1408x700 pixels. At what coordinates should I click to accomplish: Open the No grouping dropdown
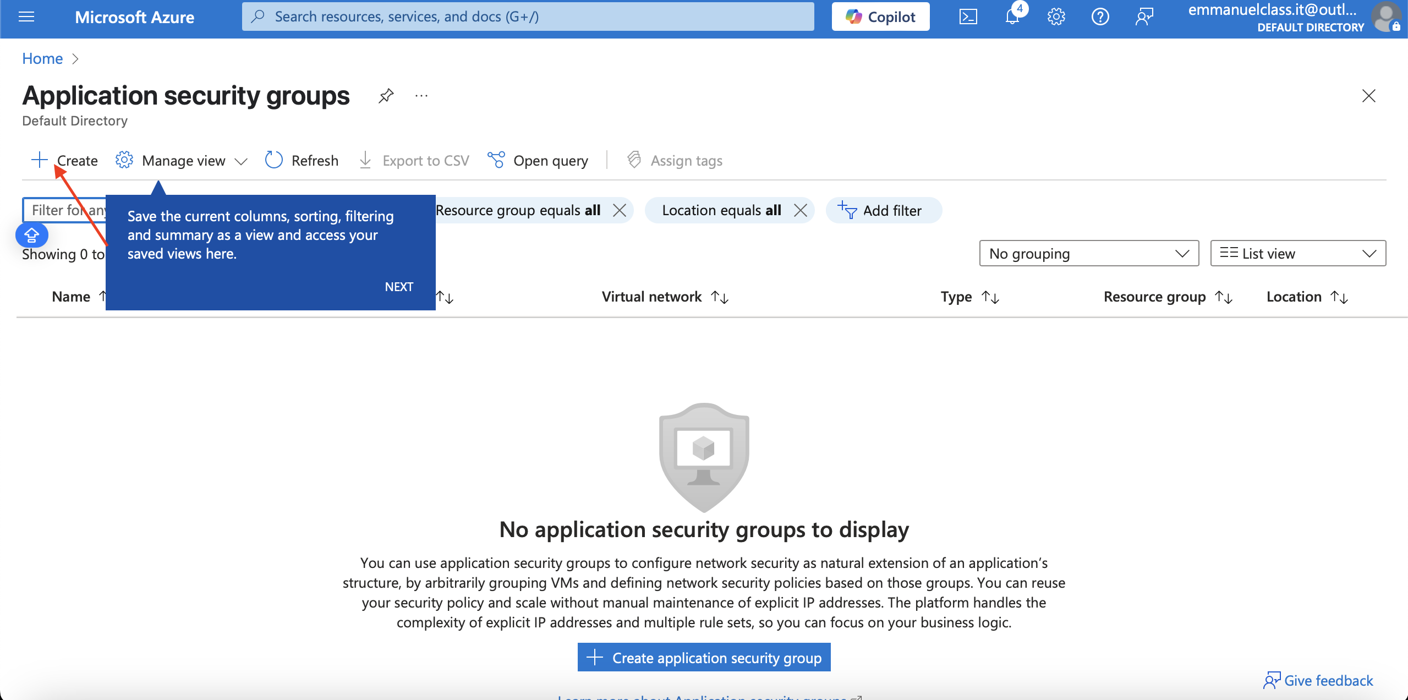click(1089, 253)
